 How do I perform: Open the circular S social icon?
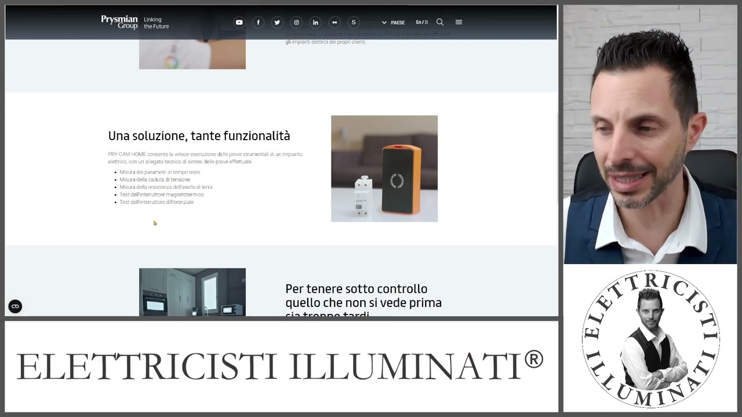(x=354, y=22)
